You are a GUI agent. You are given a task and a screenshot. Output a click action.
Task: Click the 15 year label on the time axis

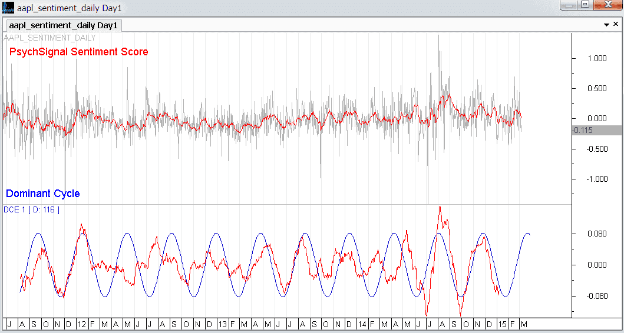[x=502, y=324]
